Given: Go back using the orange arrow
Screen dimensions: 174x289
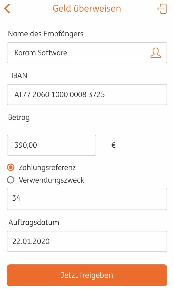Looking at the screenshot, I should coord(7,9).
